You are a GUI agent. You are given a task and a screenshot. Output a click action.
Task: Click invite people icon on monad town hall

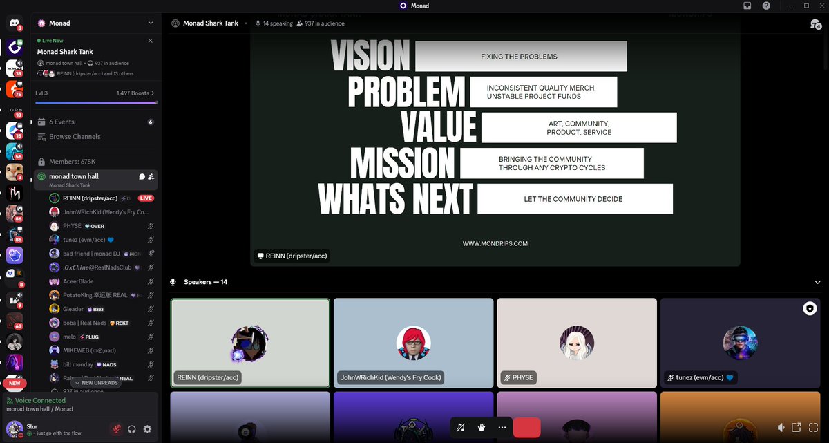[151, 177]
